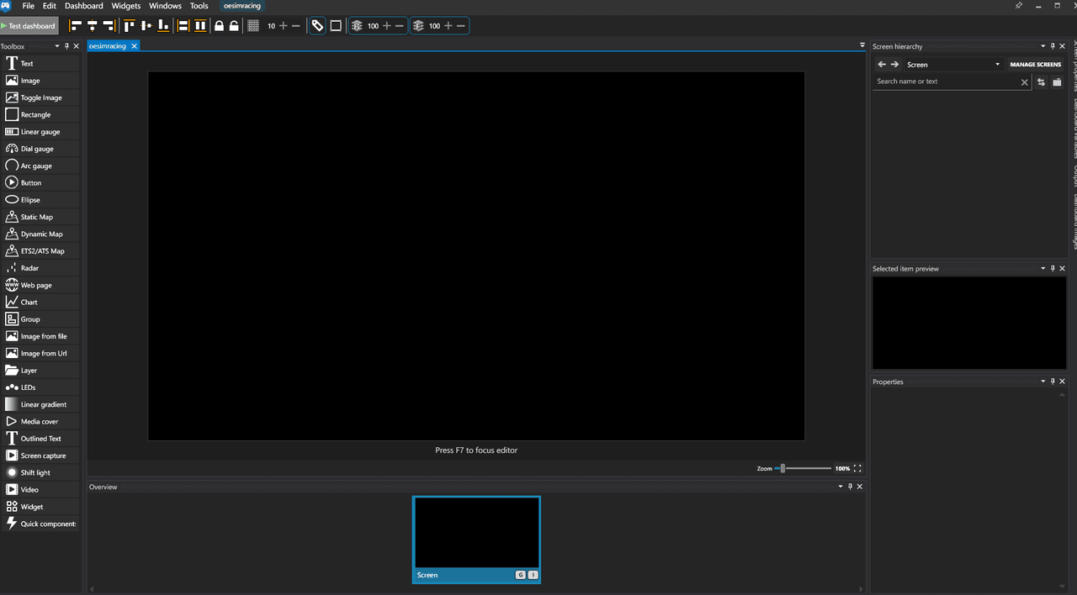Add a Text component from Toolbox
Image resolution: width=1077 pixels, height=595 pixels.
[40, 63]
